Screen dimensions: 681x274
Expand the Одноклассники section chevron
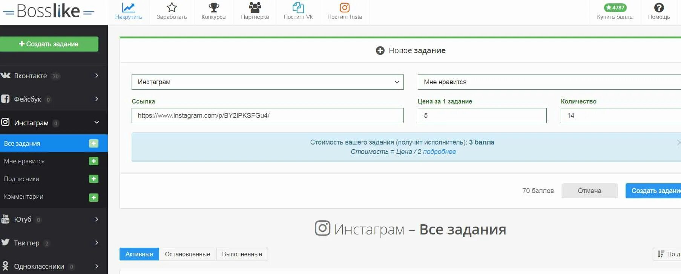click(97, 266)
